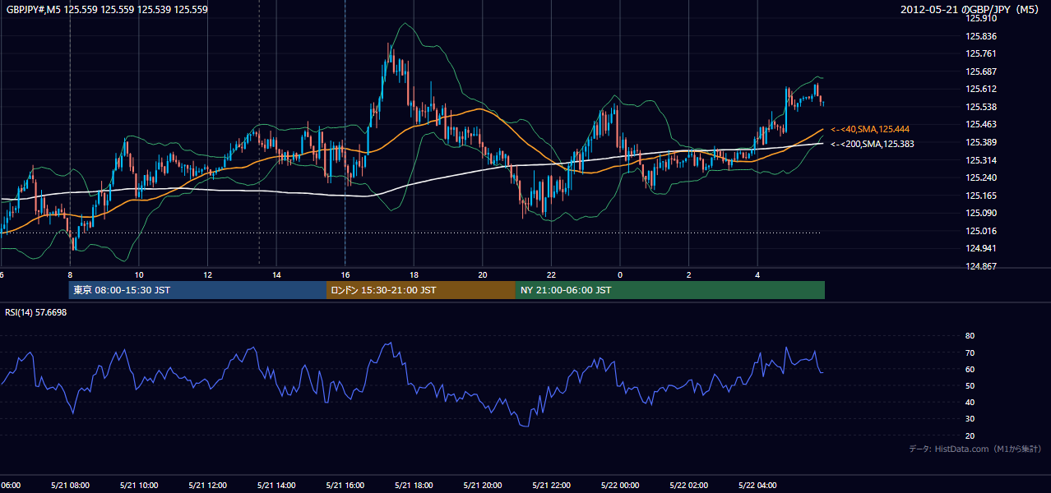Screen dimensions: 1051x493
Task: Click the RSI 50 level label
Action: click(970, 385)
